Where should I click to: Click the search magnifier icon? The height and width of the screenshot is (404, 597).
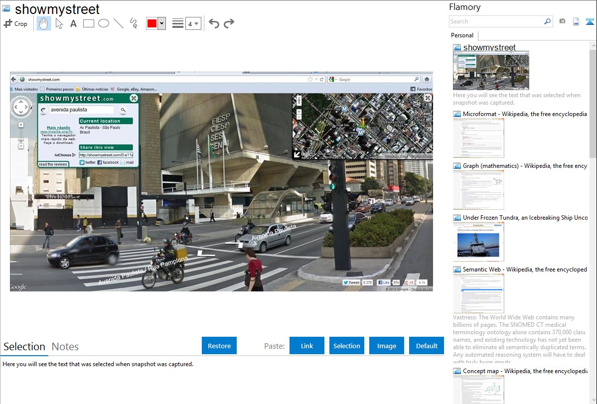pos(547,21)
